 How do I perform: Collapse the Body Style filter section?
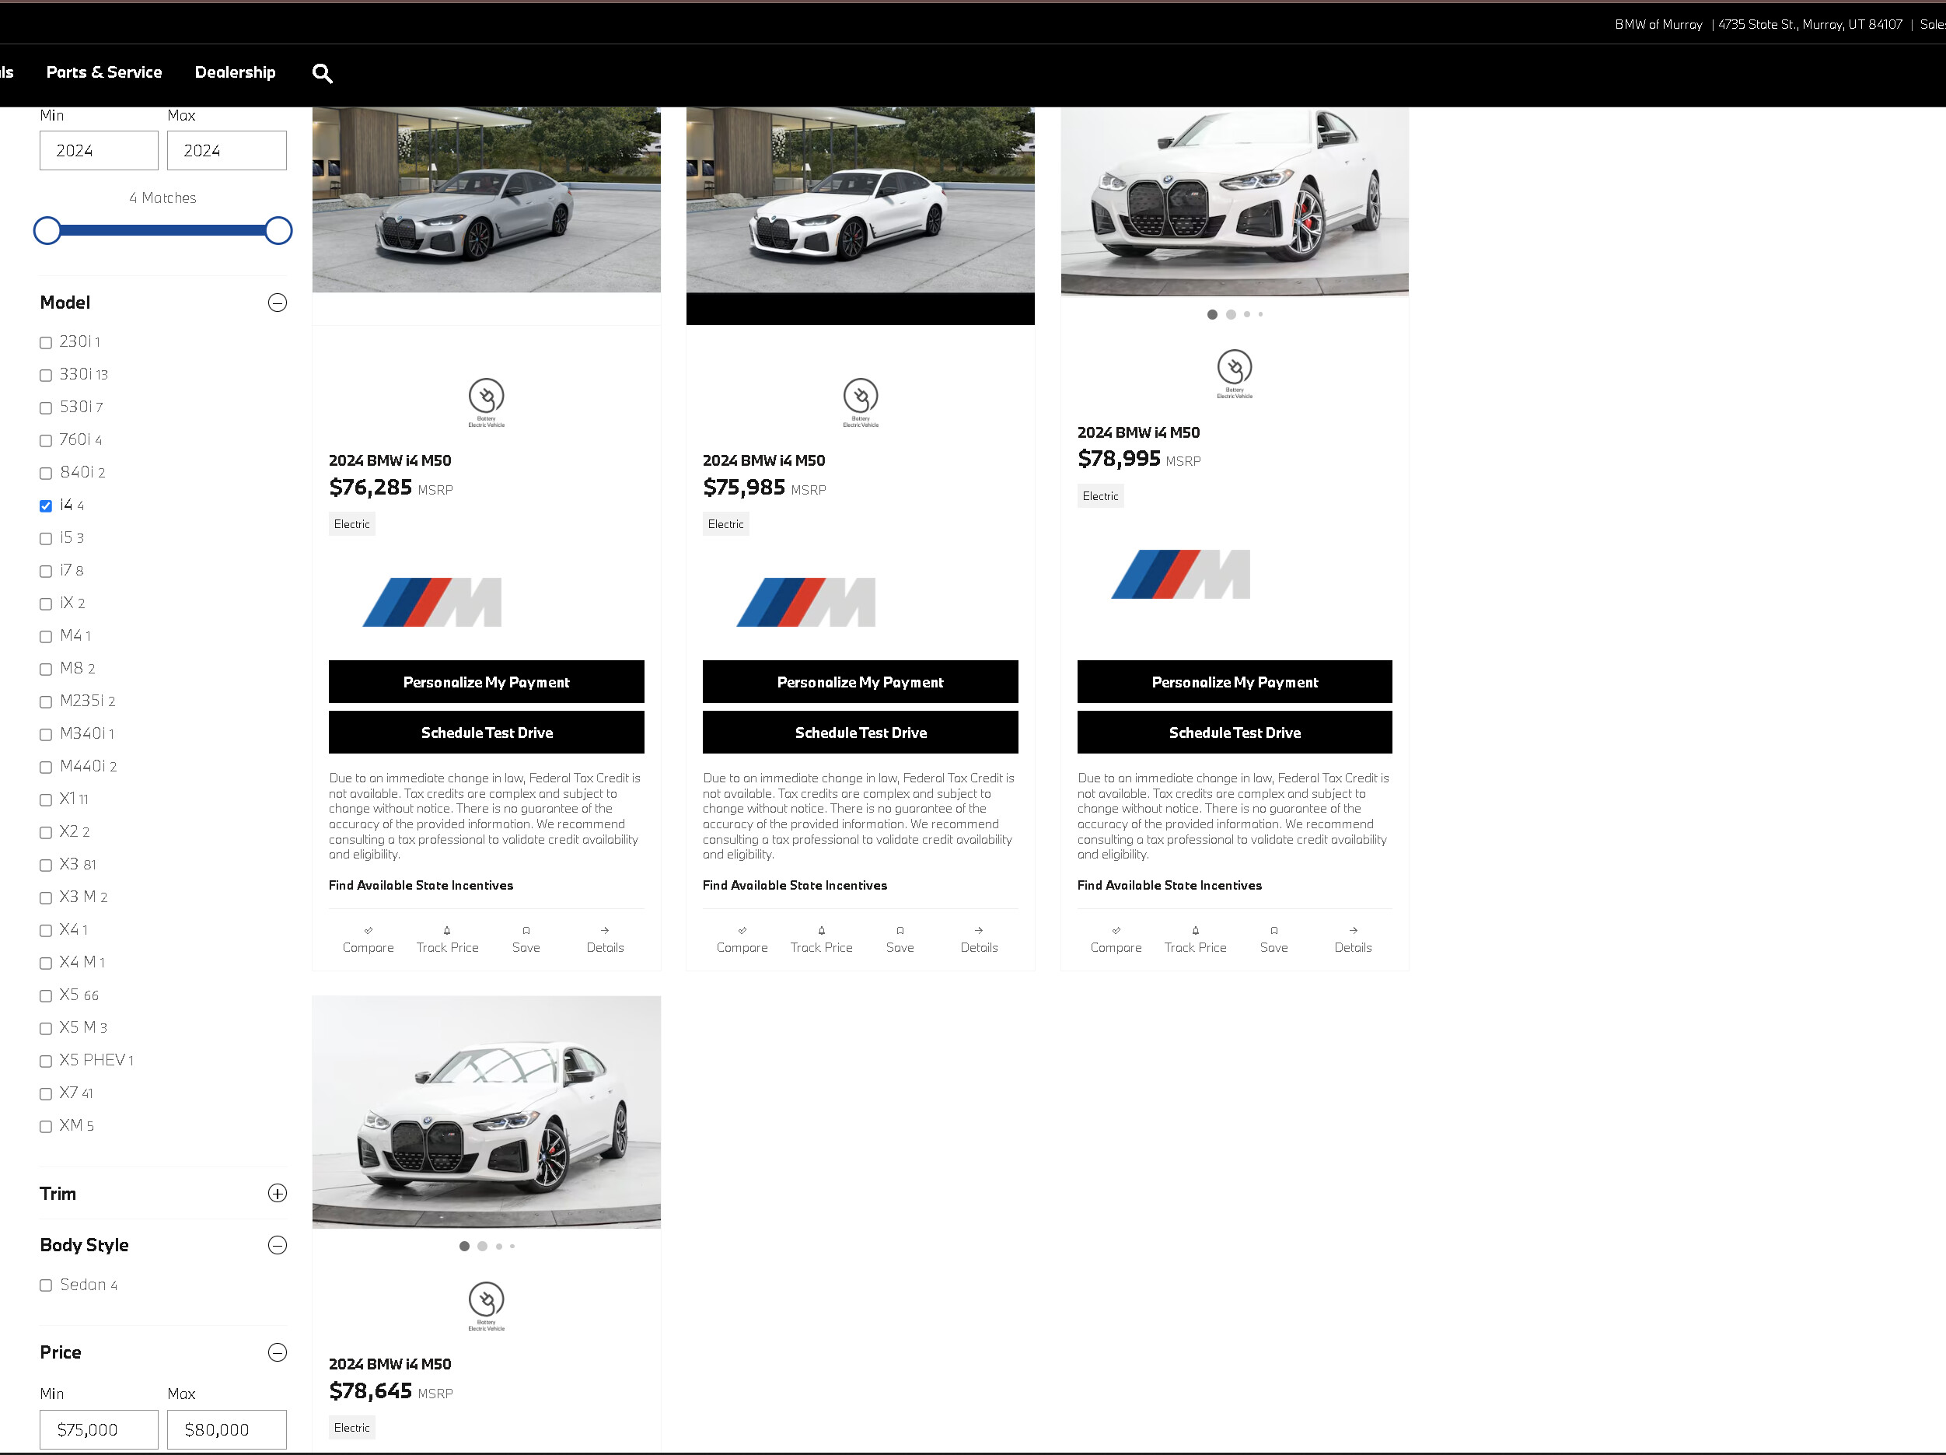coord(277,1246)
